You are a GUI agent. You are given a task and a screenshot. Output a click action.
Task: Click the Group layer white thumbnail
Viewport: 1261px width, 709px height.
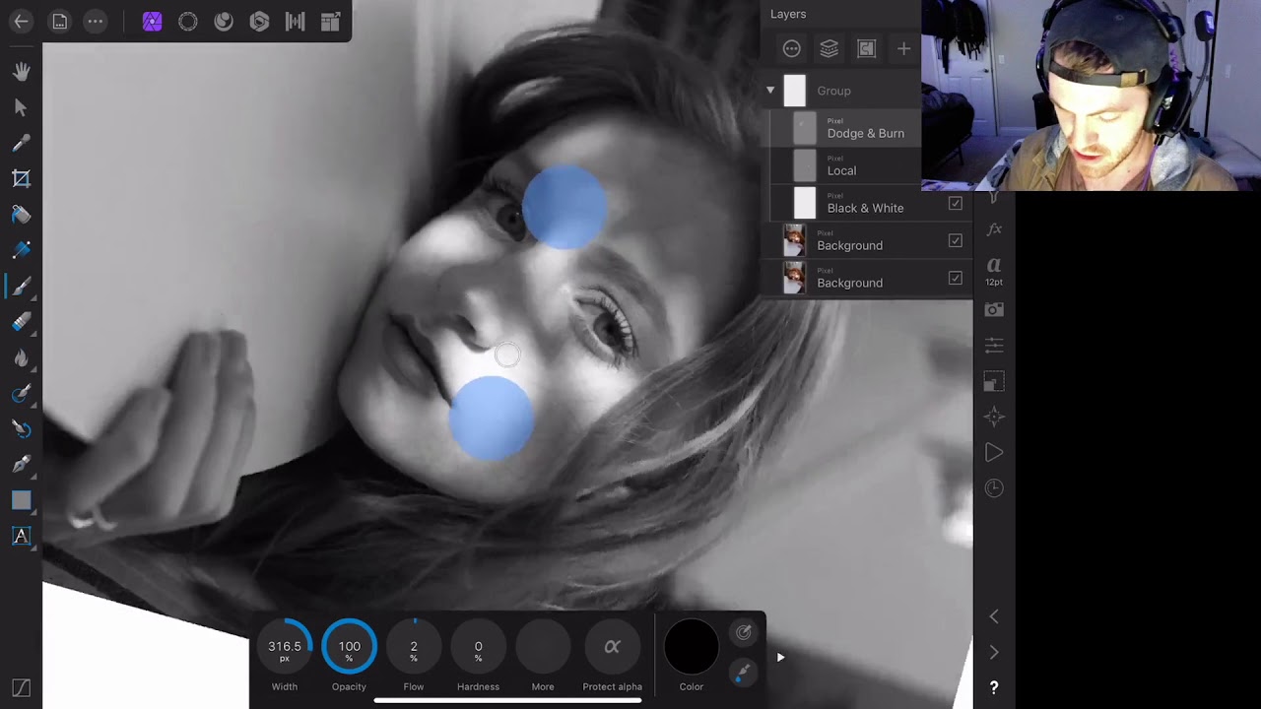point(794,91)
